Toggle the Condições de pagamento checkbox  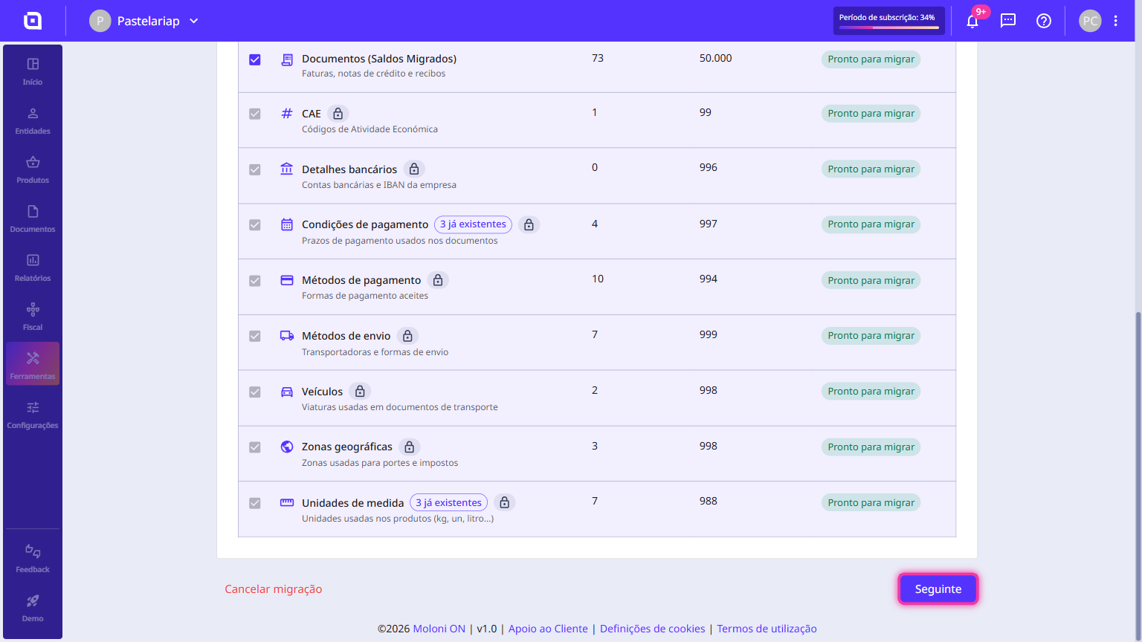tap(255, 224)
